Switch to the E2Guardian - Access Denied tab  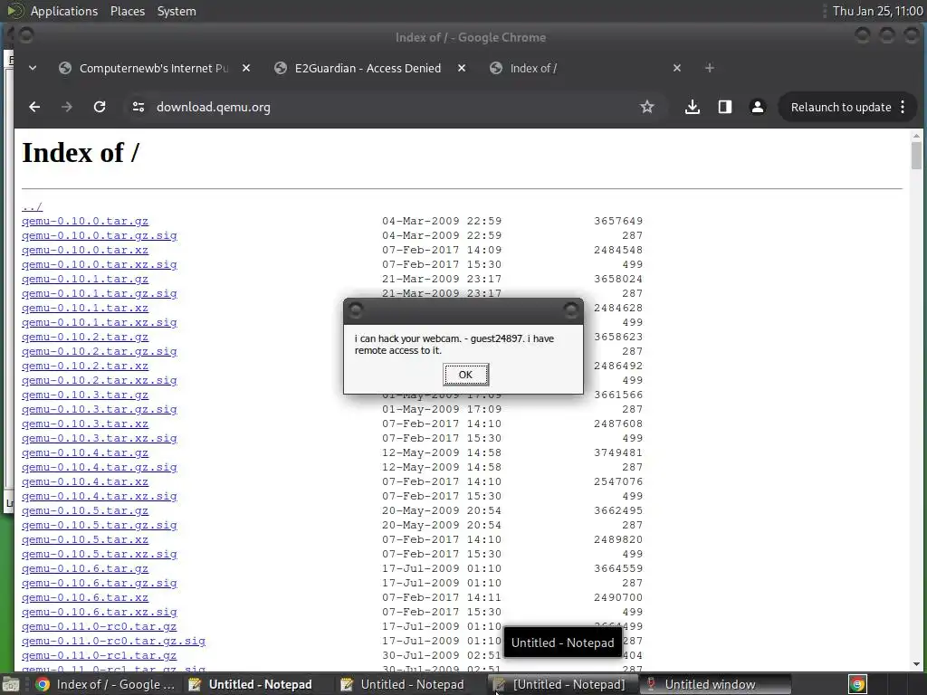(x=368, y=68)
